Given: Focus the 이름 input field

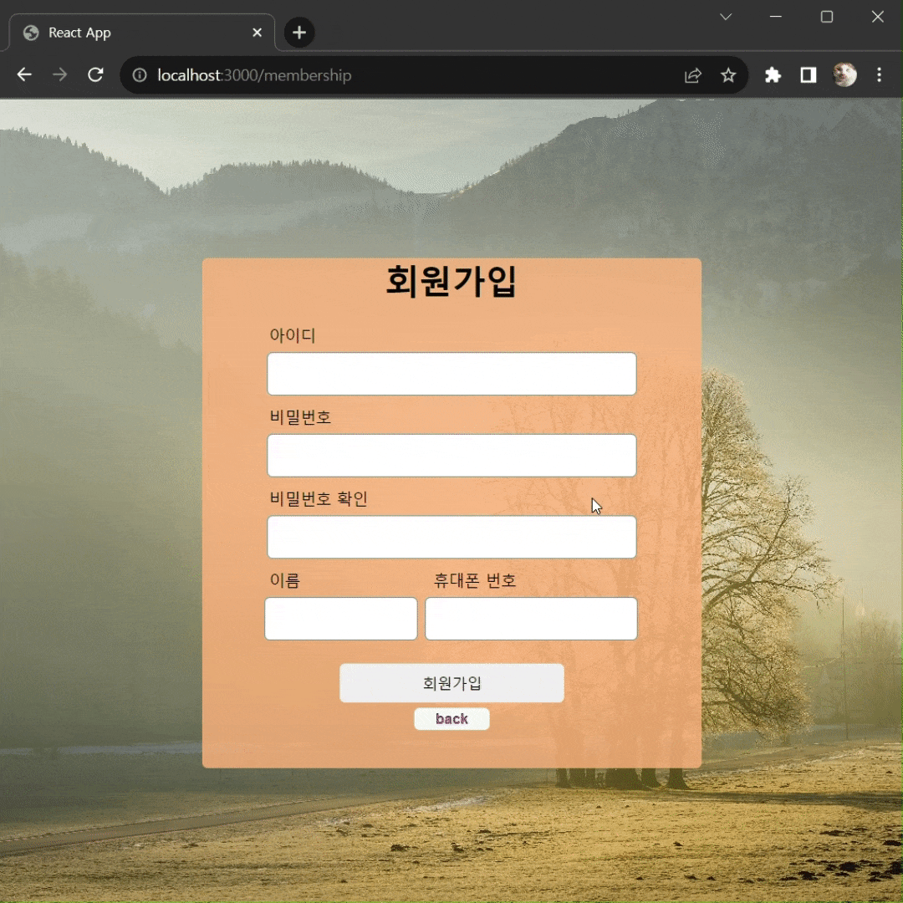Looking at the screenshot, I should tap(341, 619).
